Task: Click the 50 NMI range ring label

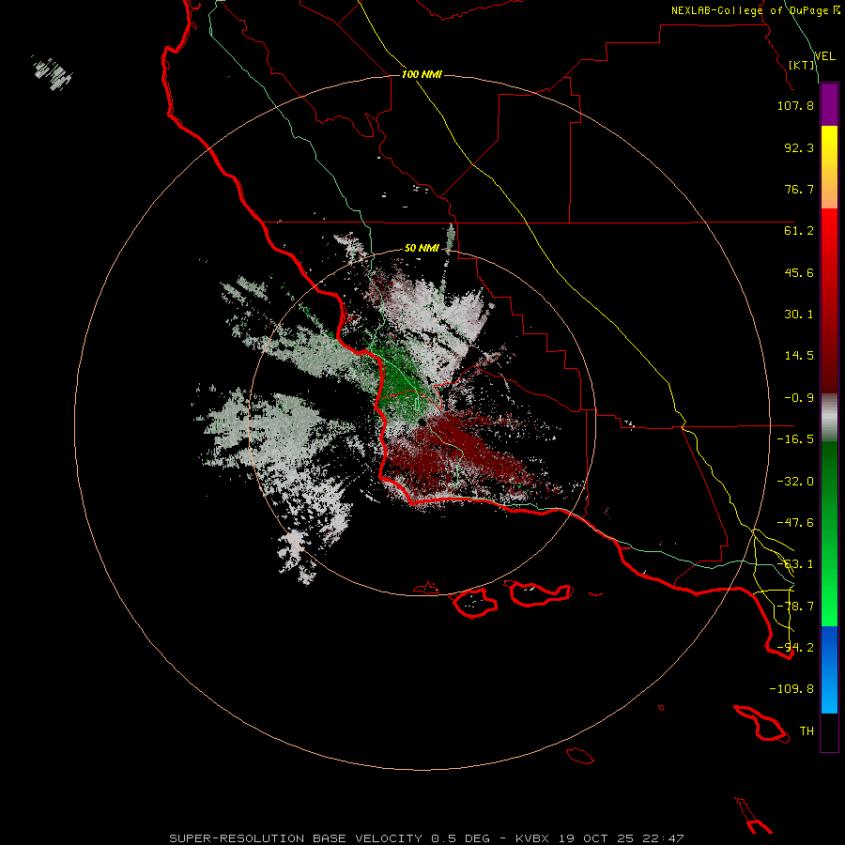Action: point(422,249)
